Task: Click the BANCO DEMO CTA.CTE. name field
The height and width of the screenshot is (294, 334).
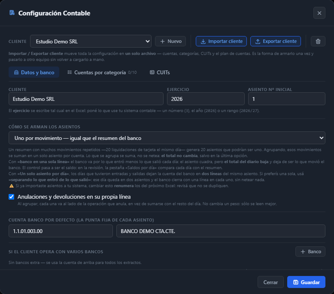Action: click(221, 231)
